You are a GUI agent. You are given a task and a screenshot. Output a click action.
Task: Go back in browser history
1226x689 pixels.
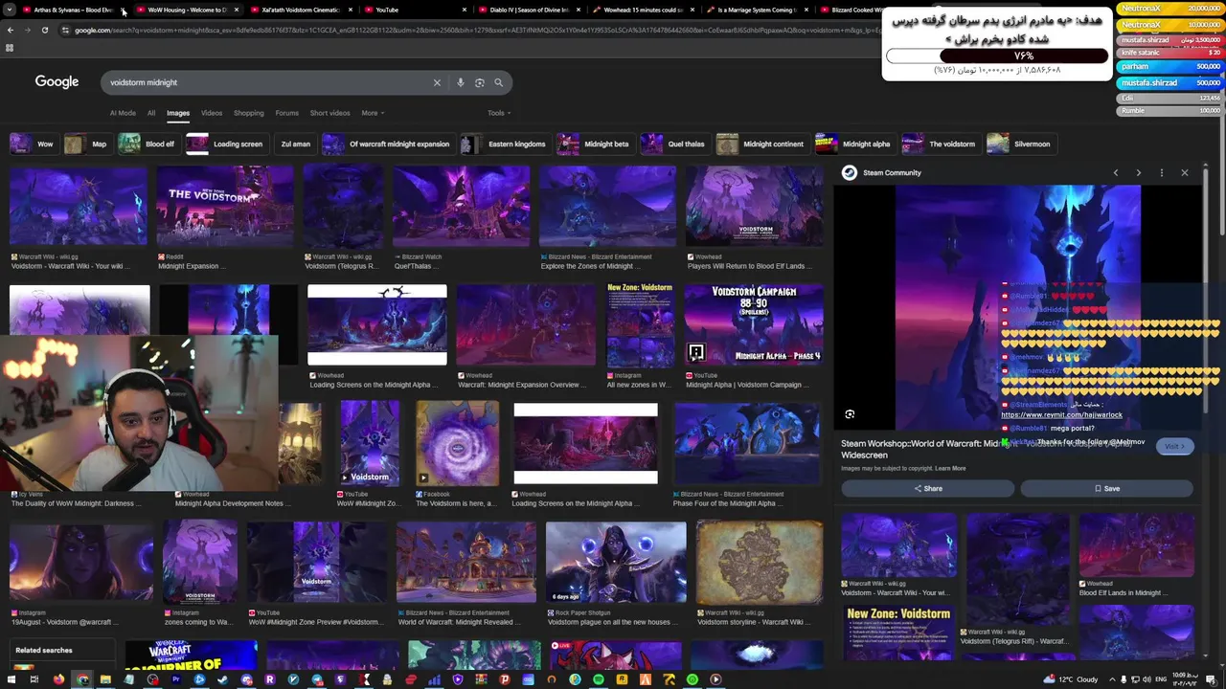10,30
